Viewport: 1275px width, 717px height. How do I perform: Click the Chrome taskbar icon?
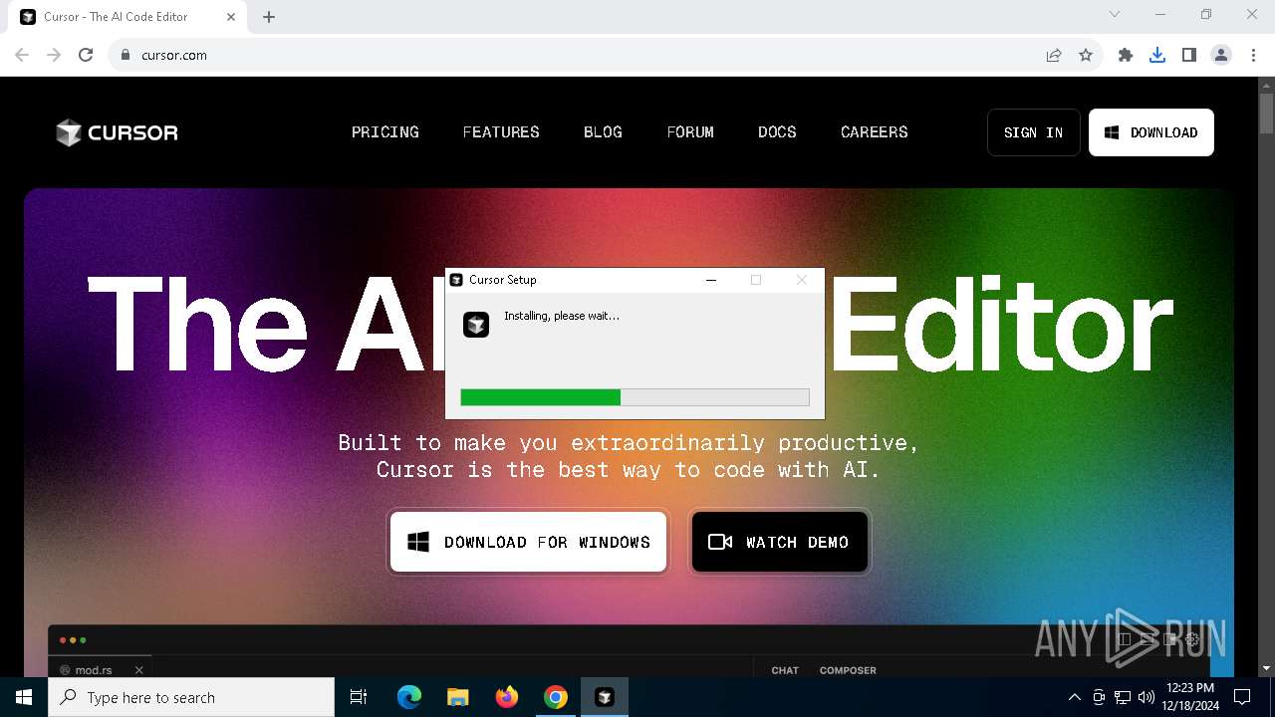[556, 697]
